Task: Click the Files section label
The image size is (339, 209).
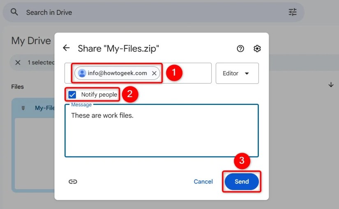Action: pos(18,87)
